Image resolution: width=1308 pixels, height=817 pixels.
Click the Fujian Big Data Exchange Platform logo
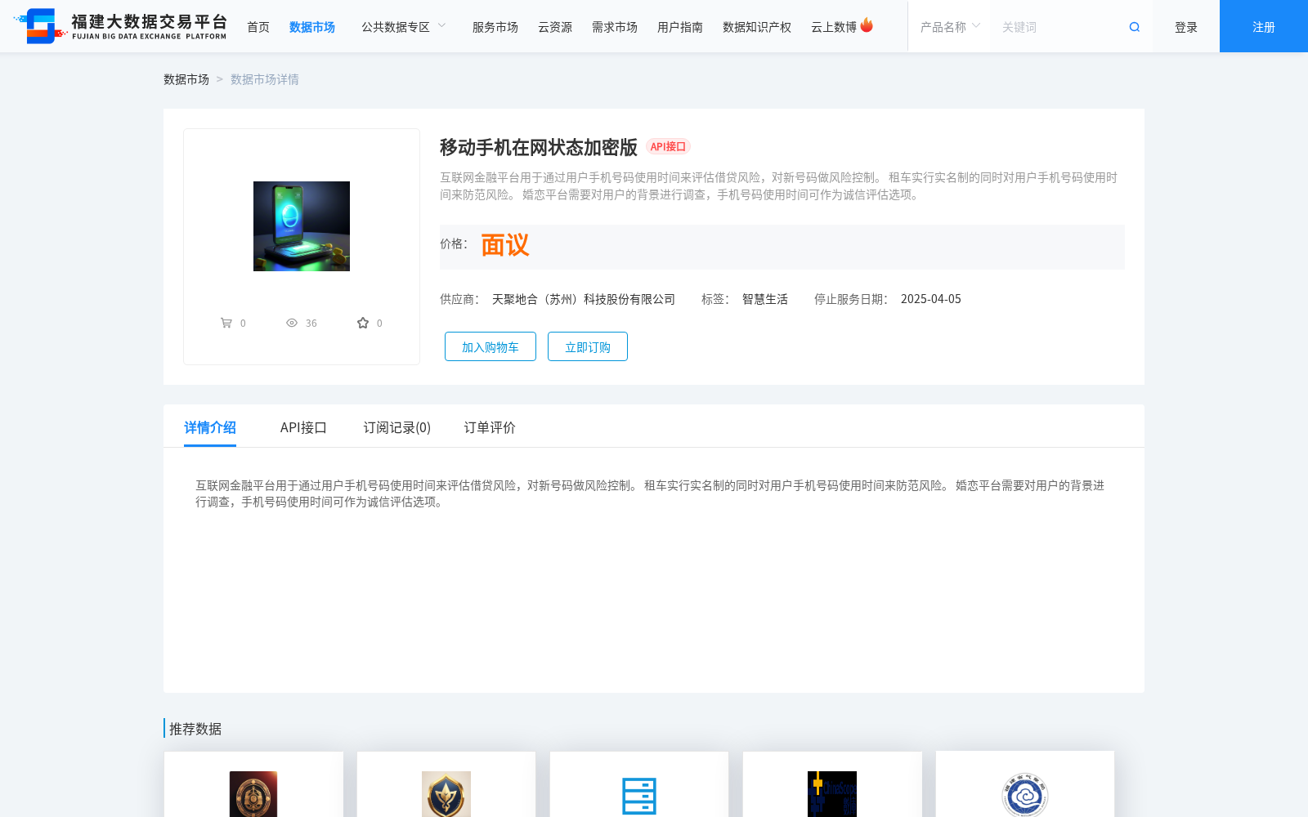pos(121,26)
